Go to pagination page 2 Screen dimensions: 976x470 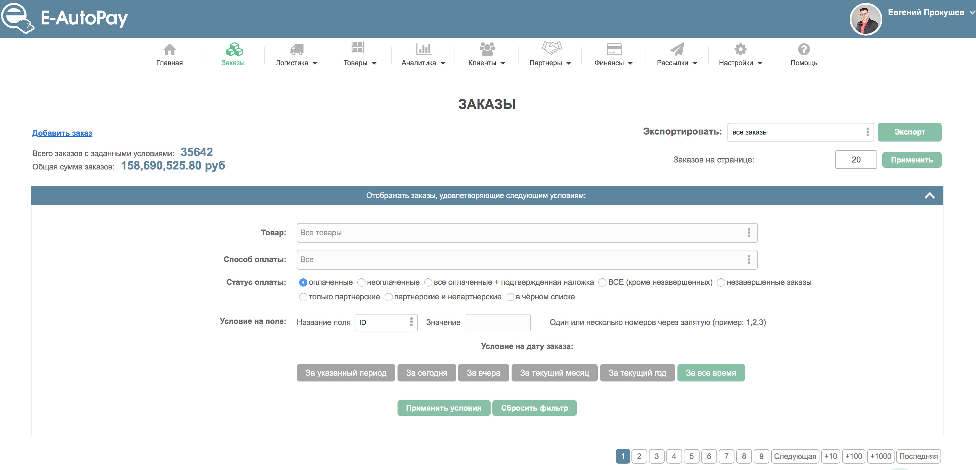[639, 456]
